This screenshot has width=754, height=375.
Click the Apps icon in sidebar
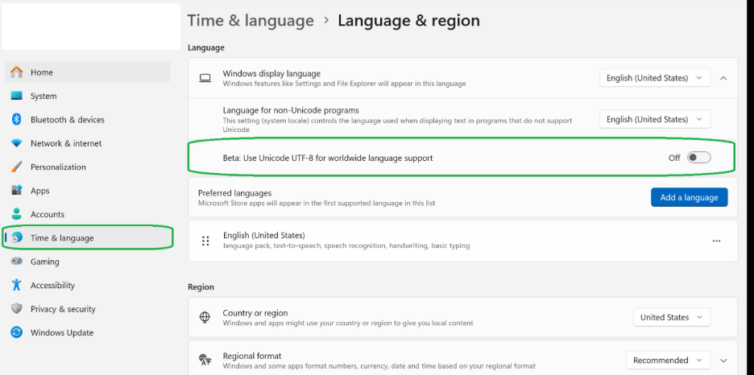pyautogui.click(x=16, y=191)
